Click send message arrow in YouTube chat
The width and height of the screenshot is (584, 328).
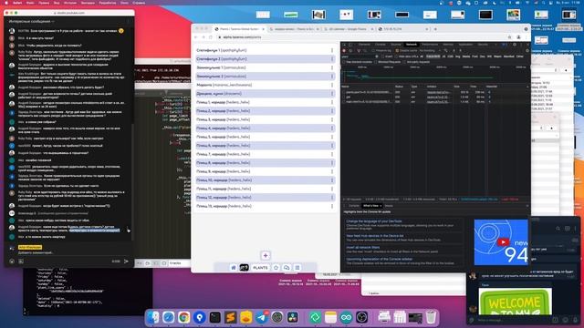click(126, 261)
